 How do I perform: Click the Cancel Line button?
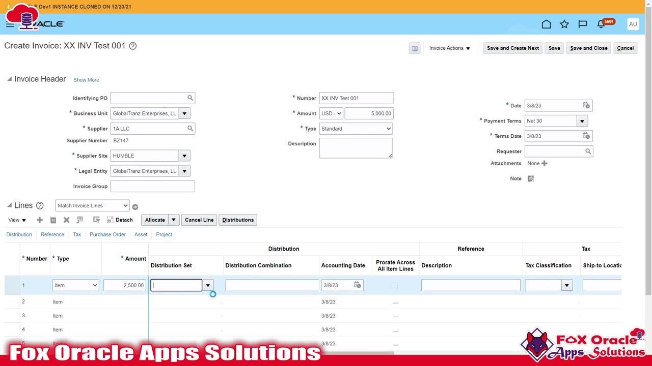click(x=199, y=220)
